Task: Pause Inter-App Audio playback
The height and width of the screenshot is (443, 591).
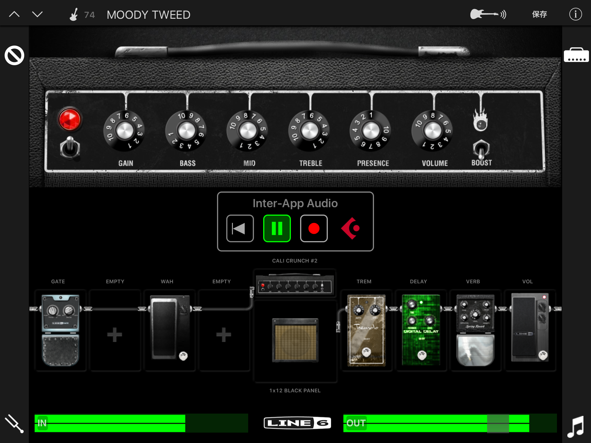Action: click(277, 228)
